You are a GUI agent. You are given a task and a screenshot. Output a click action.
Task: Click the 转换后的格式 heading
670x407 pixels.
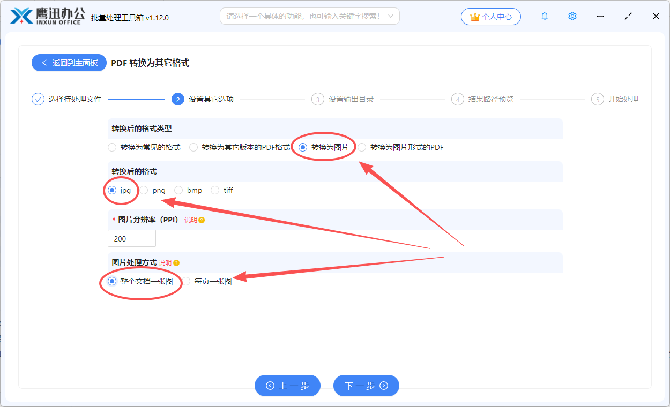[134, 171]
